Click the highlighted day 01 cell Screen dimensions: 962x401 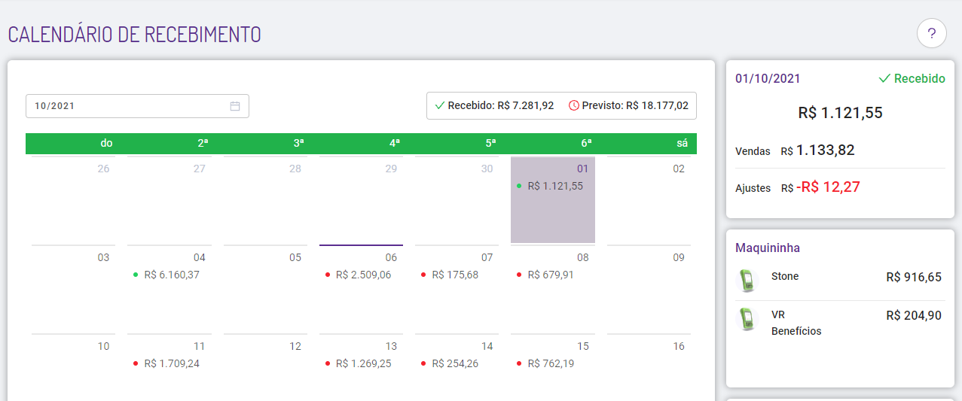[x=553, y=200]
